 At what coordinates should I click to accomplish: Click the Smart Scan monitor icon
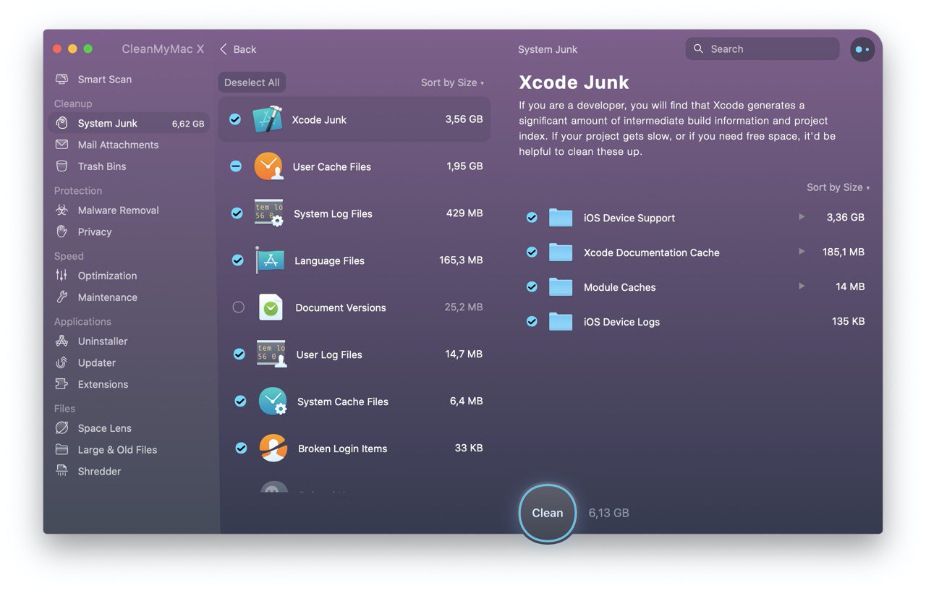(62, 80)
